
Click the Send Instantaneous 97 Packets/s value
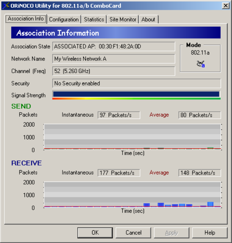click(119, 115)
